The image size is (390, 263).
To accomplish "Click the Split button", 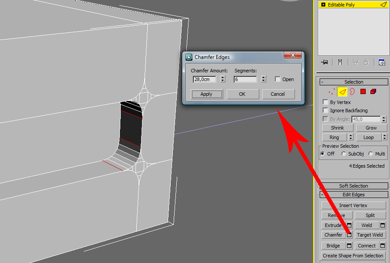I will point(370,215).
